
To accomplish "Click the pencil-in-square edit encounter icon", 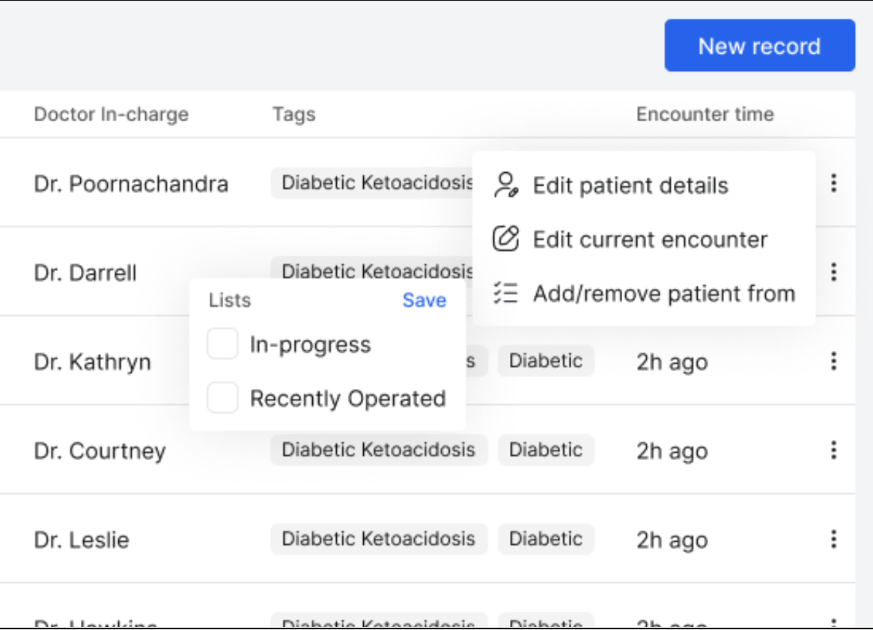I will (x=506, y=239).
